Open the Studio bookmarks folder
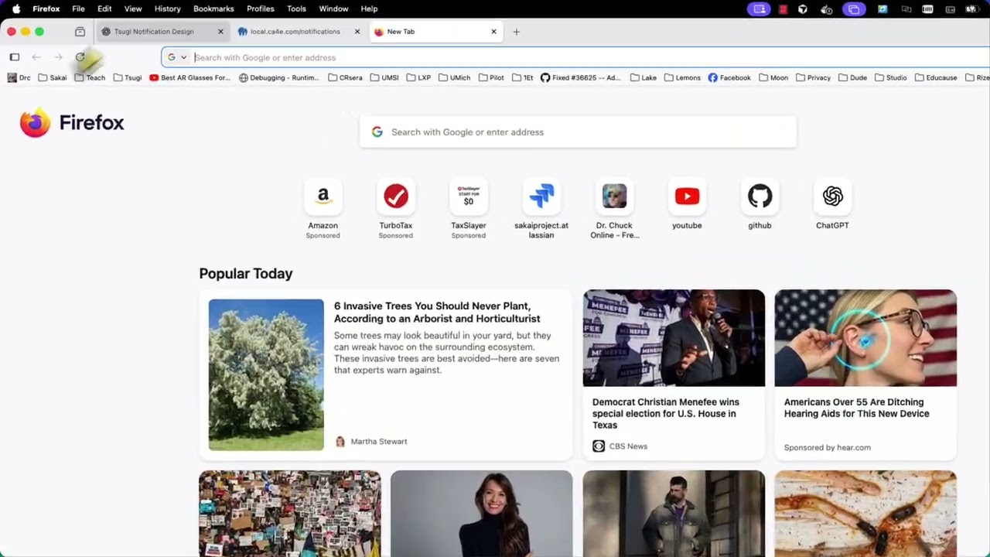Viewport: 990px width, 557px height. (x=890, y=77)
